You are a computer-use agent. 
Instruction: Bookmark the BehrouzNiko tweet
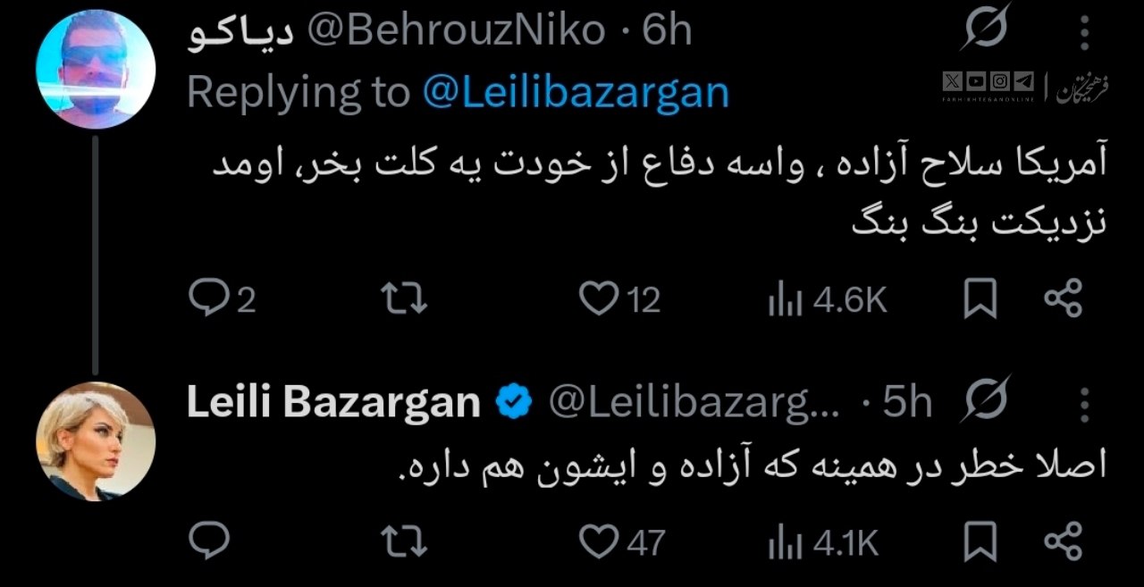pyautogui.click(x=980, y=299)
